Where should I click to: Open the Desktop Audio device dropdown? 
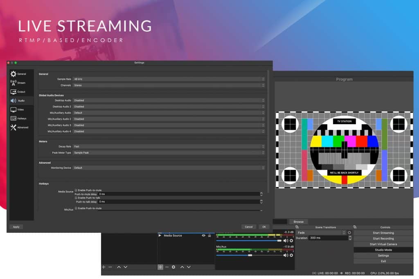click(x=168, y=100)
